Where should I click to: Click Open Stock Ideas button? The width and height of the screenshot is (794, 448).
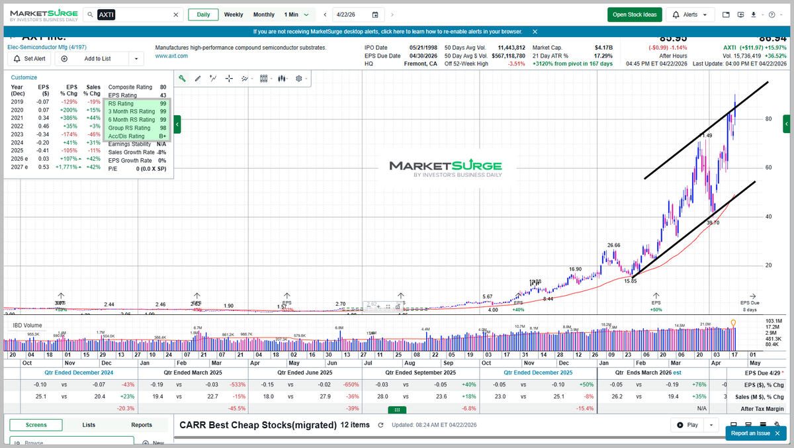pos(635,15)
